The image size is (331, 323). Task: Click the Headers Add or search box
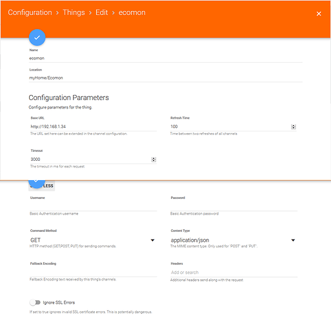234,273
